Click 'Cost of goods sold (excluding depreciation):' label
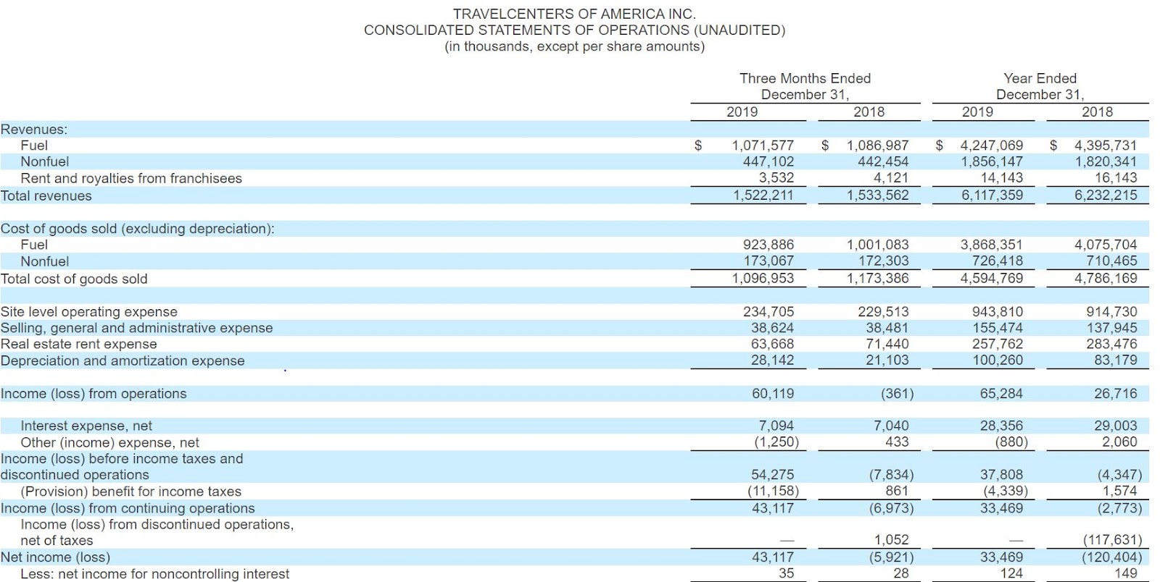Image resolution: width=1160 pixels, height=582 pixels. click(x=138, y=229)
